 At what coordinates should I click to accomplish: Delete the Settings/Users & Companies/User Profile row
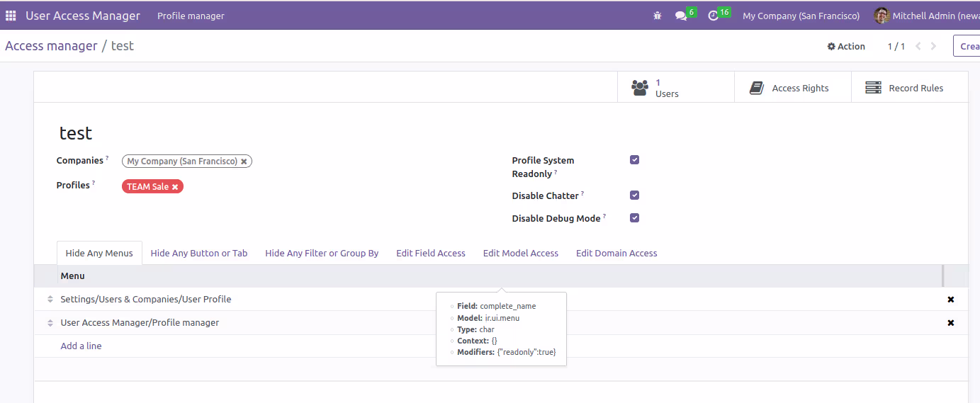pos(951,300)
